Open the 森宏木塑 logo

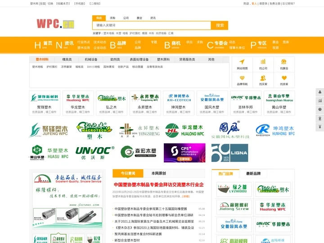click(x=139, y=152)
